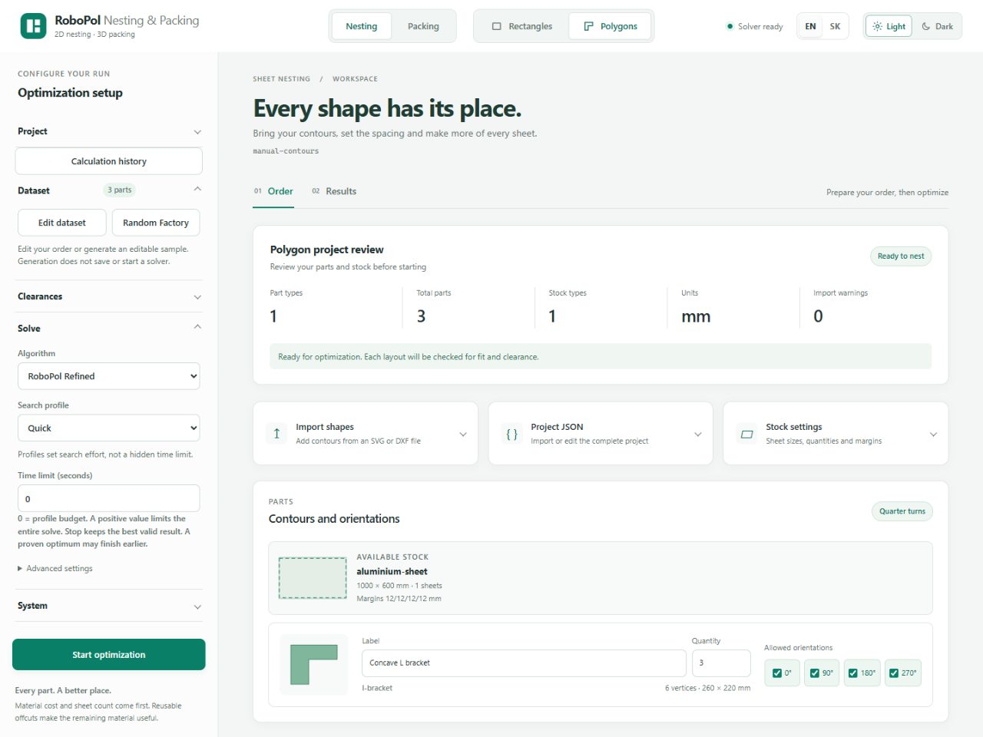Click the Stock settings sheet icon

[747, 434]
